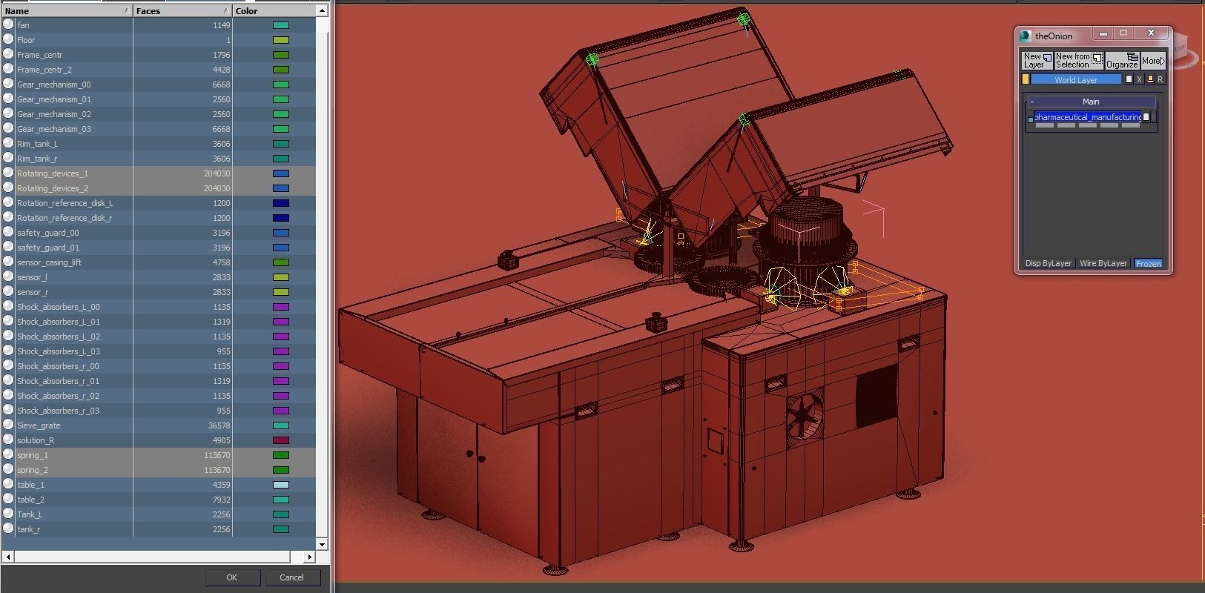Image resolution: width=1205 pixels, height=593 pixels.
Task: Click pharmaceutical layer cyan color swatch
Action: [1031, 120]
